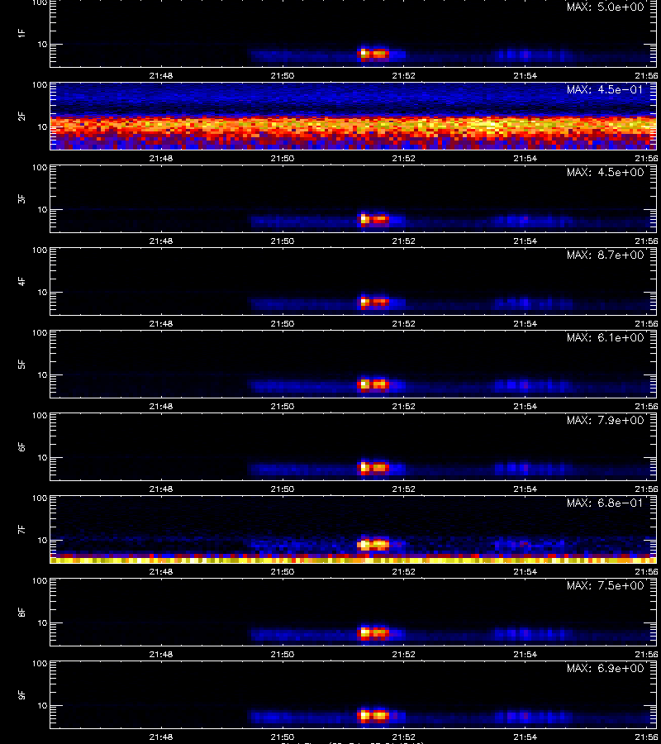The image size is (661, 744).
Task: Click the '10' y-axis label of panel 4F
Action: click(42, 293)
